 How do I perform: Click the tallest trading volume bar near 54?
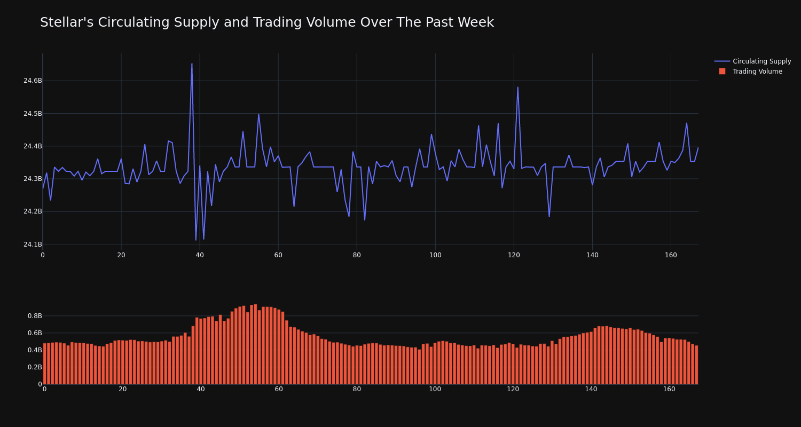click(x=255, y=344)
